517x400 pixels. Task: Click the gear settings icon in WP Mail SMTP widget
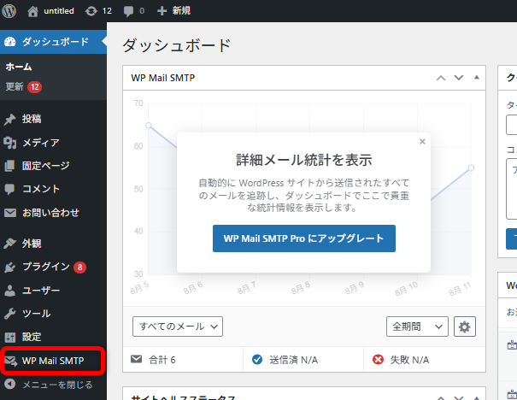[x=464, y=326]
